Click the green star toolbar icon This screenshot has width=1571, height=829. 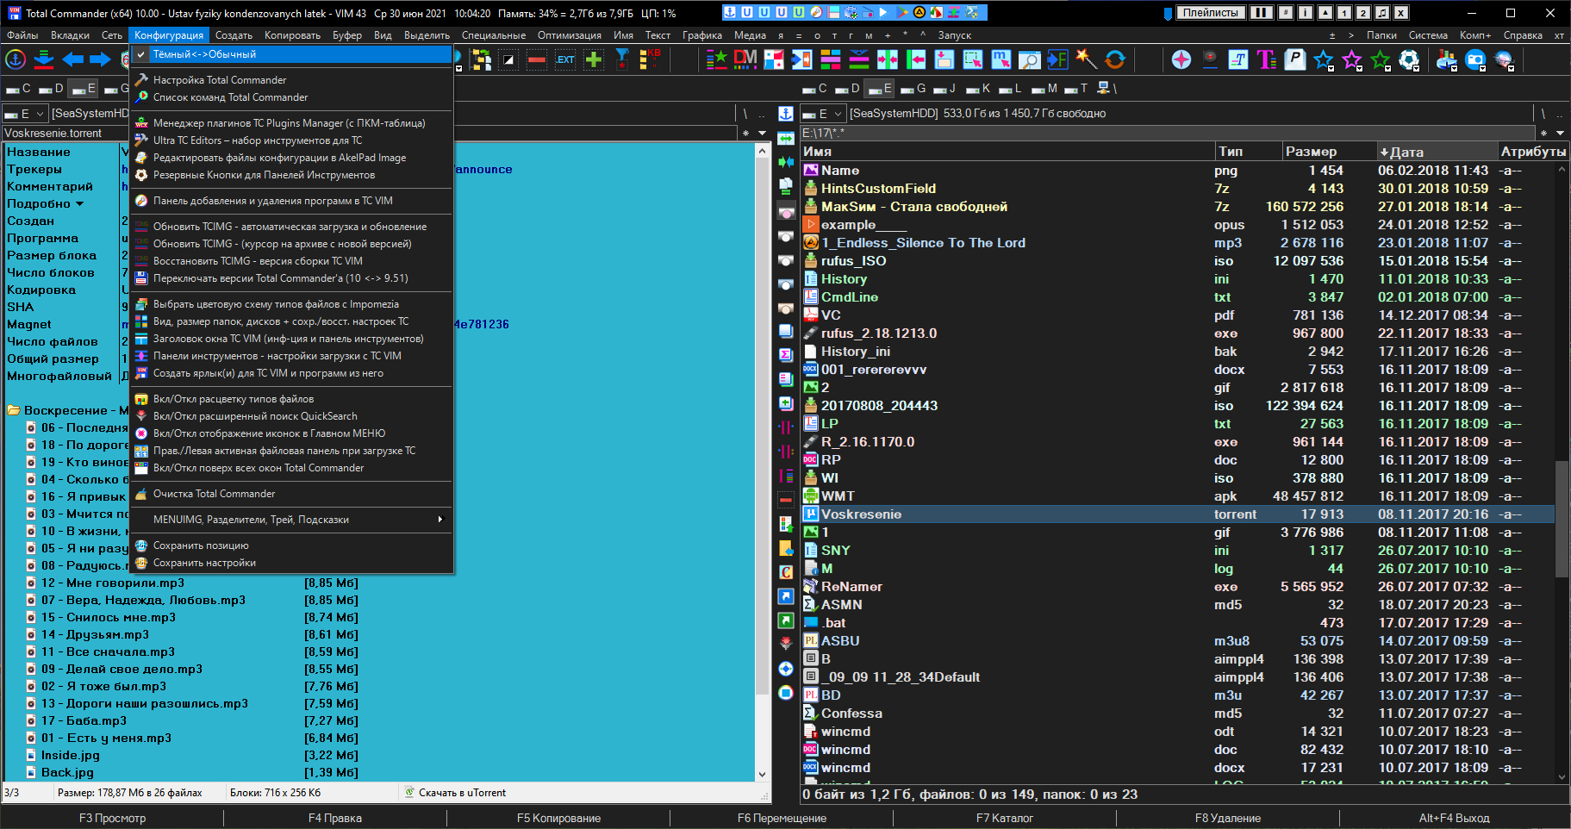coord(1380,59)
